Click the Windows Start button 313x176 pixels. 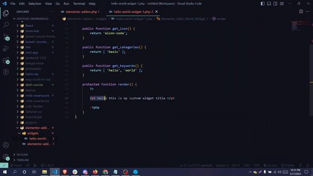coord(4,172)
